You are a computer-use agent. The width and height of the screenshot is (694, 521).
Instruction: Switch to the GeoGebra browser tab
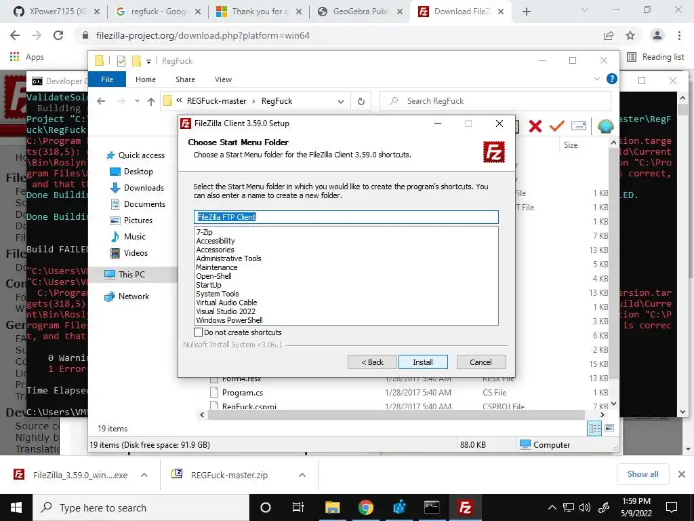pyautogui.click(x=361, y=12)
